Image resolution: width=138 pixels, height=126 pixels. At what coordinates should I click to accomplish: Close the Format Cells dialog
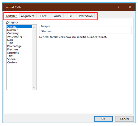[x=130, y=7]
